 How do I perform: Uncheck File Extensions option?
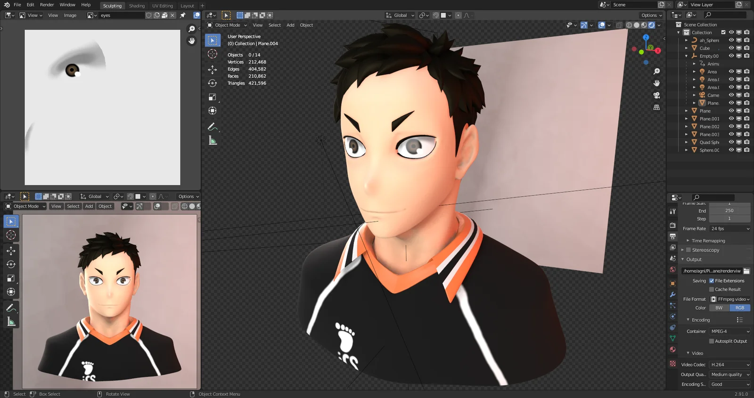(712, 281)
